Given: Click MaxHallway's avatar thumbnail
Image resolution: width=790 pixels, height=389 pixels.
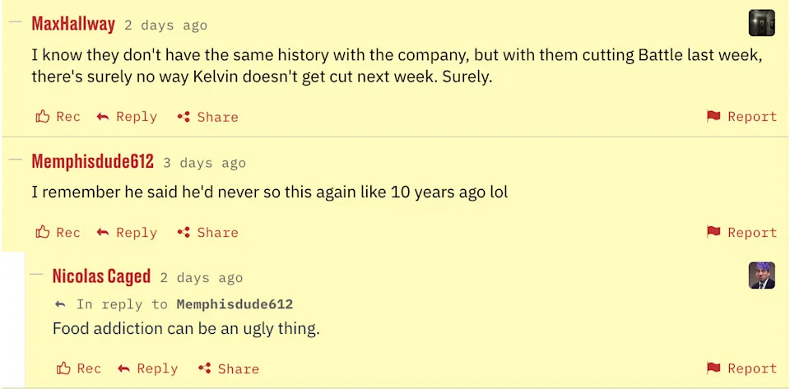Looking at the screenshot, I should click(x=761, y=23).
